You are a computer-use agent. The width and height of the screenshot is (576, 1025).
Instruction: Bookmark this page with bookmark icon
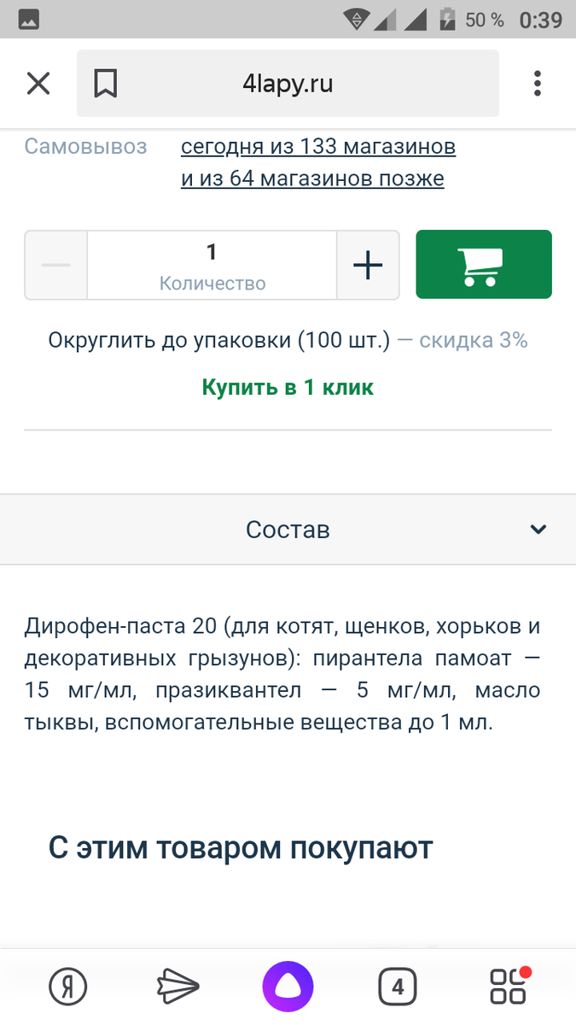pos(106,84)
